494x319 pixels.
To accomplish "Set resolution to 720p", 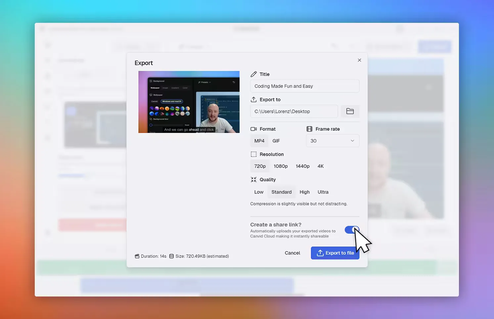I will click(x=260, y=166).
